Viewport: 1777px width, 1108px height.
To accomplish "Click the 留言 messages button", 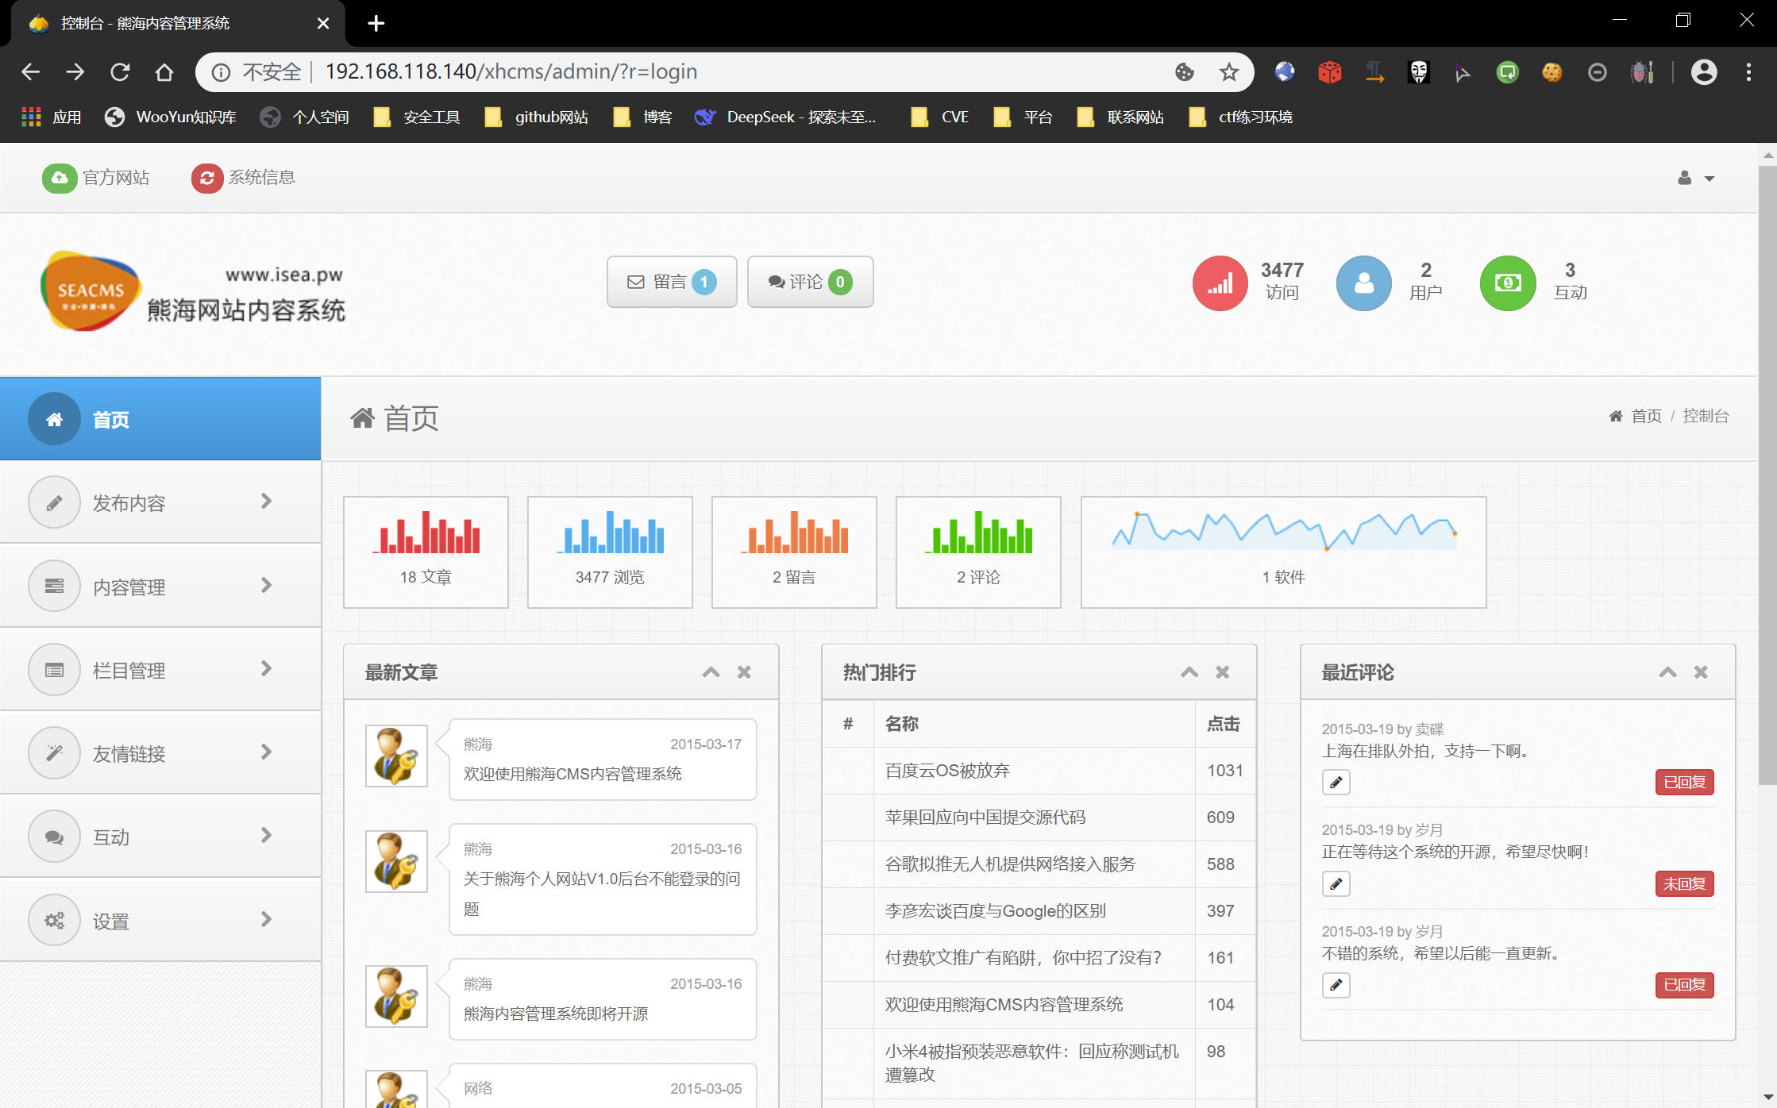I will coord(671,282).
